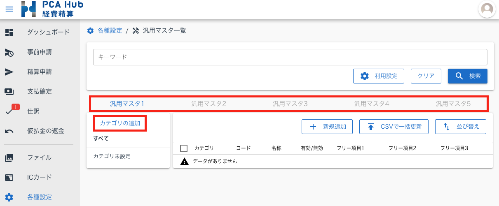Click the フリー項目1 column header

click(x=350, y=148)
